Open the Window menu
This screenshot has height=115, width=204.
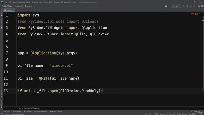click(56, 2)
